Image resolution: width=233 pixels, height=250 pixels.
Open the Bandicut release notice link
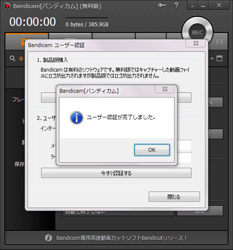coord(121,238)
